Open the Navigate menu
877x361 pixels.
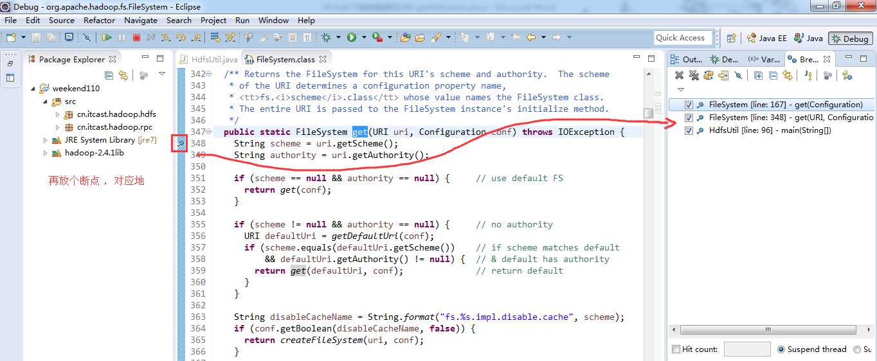[x=141, y=21]
